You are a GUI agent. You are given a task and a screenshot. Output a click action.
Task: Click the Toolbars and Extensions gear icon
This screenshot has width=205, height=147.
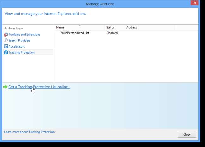pos(6,35)
